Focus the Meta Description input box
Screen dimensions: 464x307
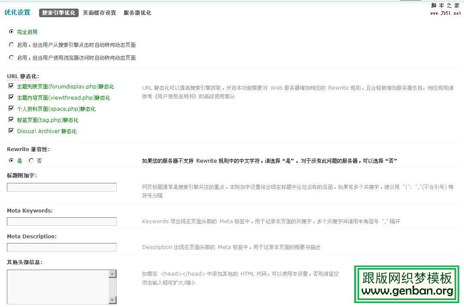(62, 247)
